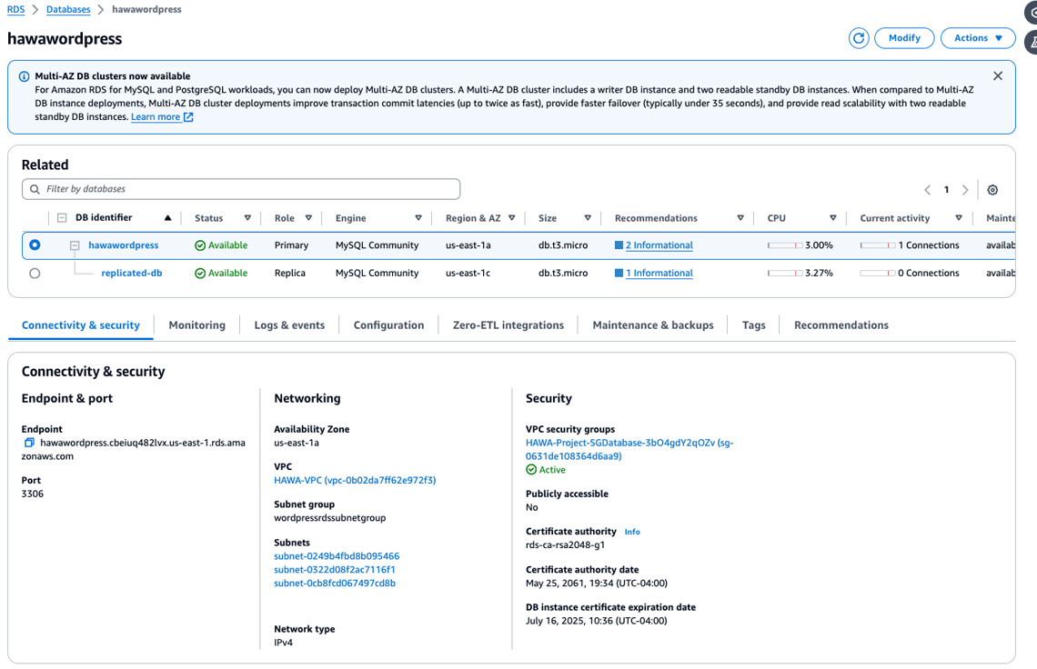Sort by the Current activity column arrow

click(x=958, y=218)
